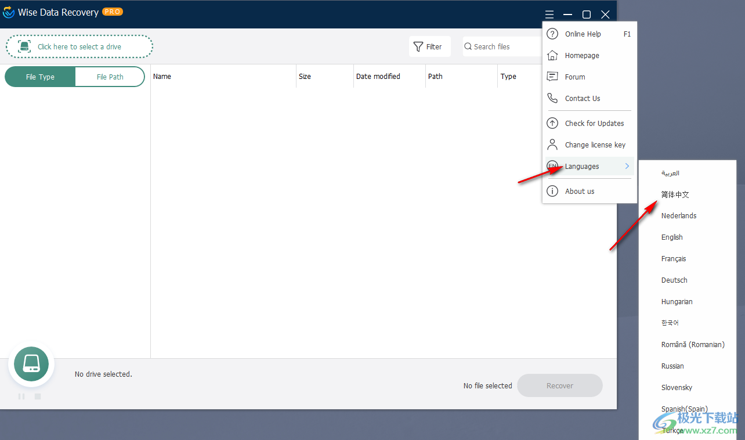Click the phone icon beside Contact Us
Screen dimensions: 745x440
pyautogui.click(x=552, y=98)
